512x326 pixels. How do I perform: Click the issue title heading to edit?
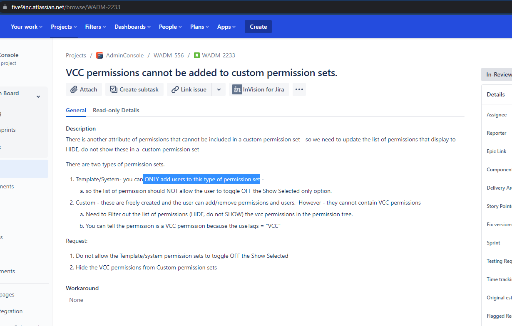tap(201, 73)
